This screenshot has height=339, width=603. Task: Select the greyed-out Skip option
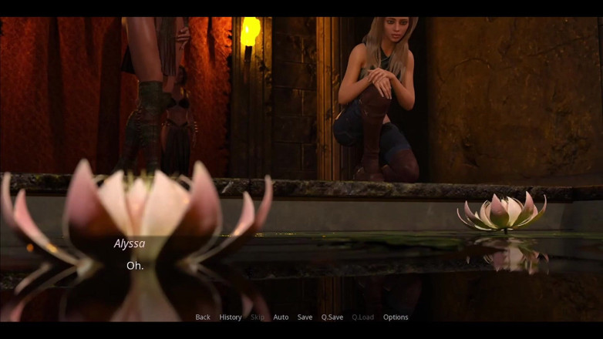coord(258,317)
